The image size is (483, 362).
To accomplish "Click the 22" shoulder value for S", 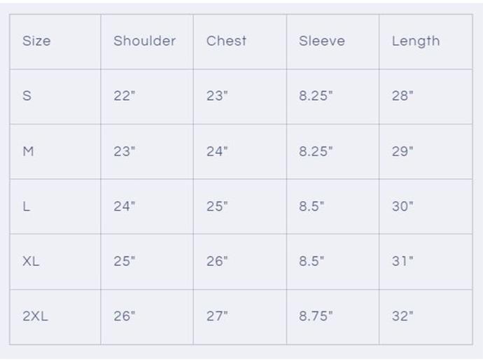I will click(124, 96).
